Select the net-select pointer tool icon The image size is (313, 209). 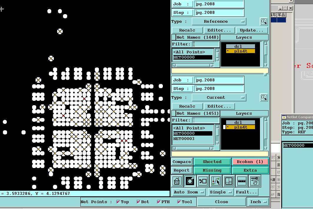216,181
